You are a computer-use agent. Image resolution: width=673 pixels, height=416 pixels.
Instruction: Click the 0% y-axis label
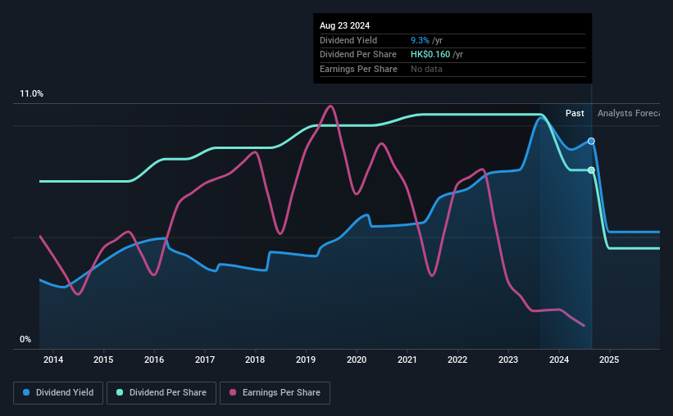click(25, 339)
